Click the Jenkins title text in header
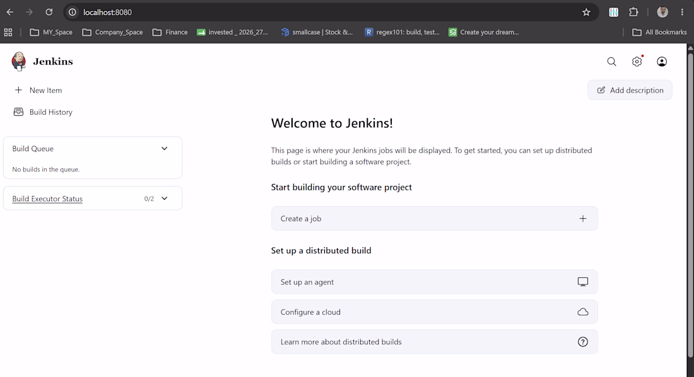This screenshot has width=694, height=377. coord(52,62)
